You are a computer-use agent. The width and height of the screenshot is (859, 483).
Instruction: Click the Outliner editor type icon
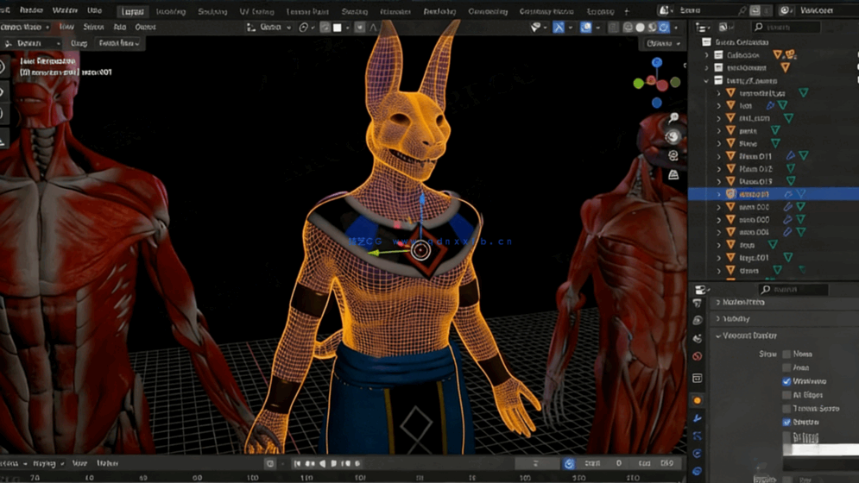[701, 27]
